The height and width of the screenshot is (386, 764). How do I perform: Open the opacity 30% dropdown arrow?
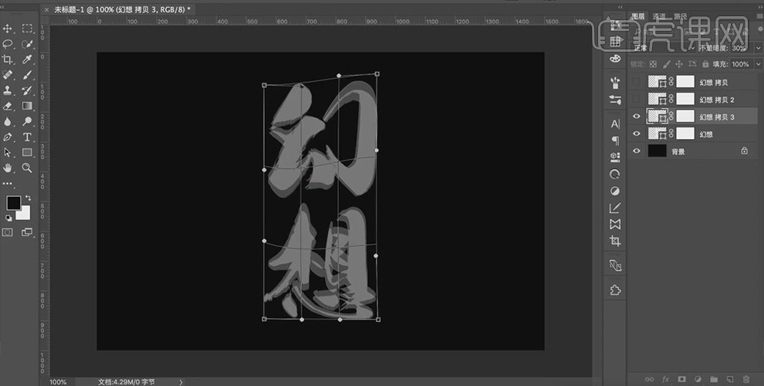point(758,48)
